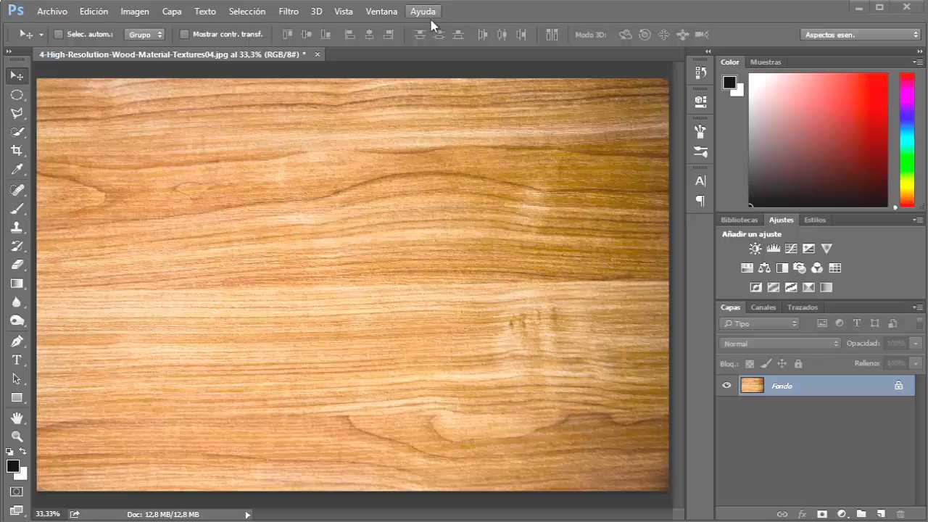
Task: Create a new layer in Capas panel
Action: [881, 514]
